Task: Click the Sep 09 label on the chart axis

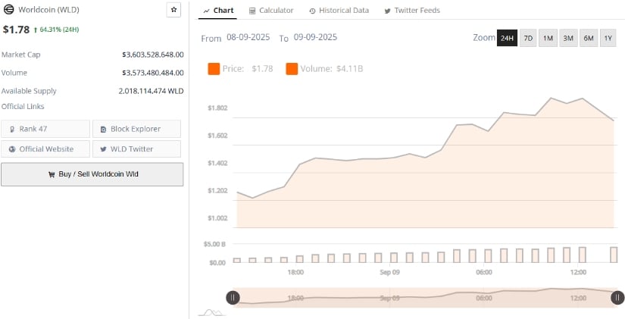Action: click(x=389, y=272)
